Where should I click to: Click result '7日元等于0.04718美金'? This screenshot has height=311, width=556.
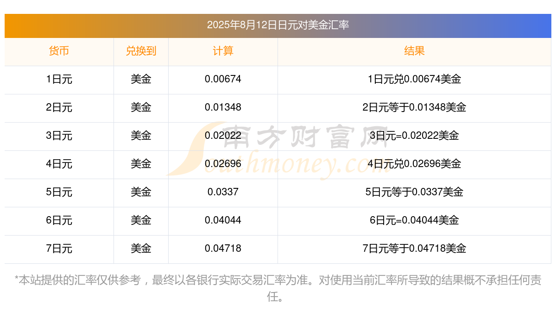point(414,249)
